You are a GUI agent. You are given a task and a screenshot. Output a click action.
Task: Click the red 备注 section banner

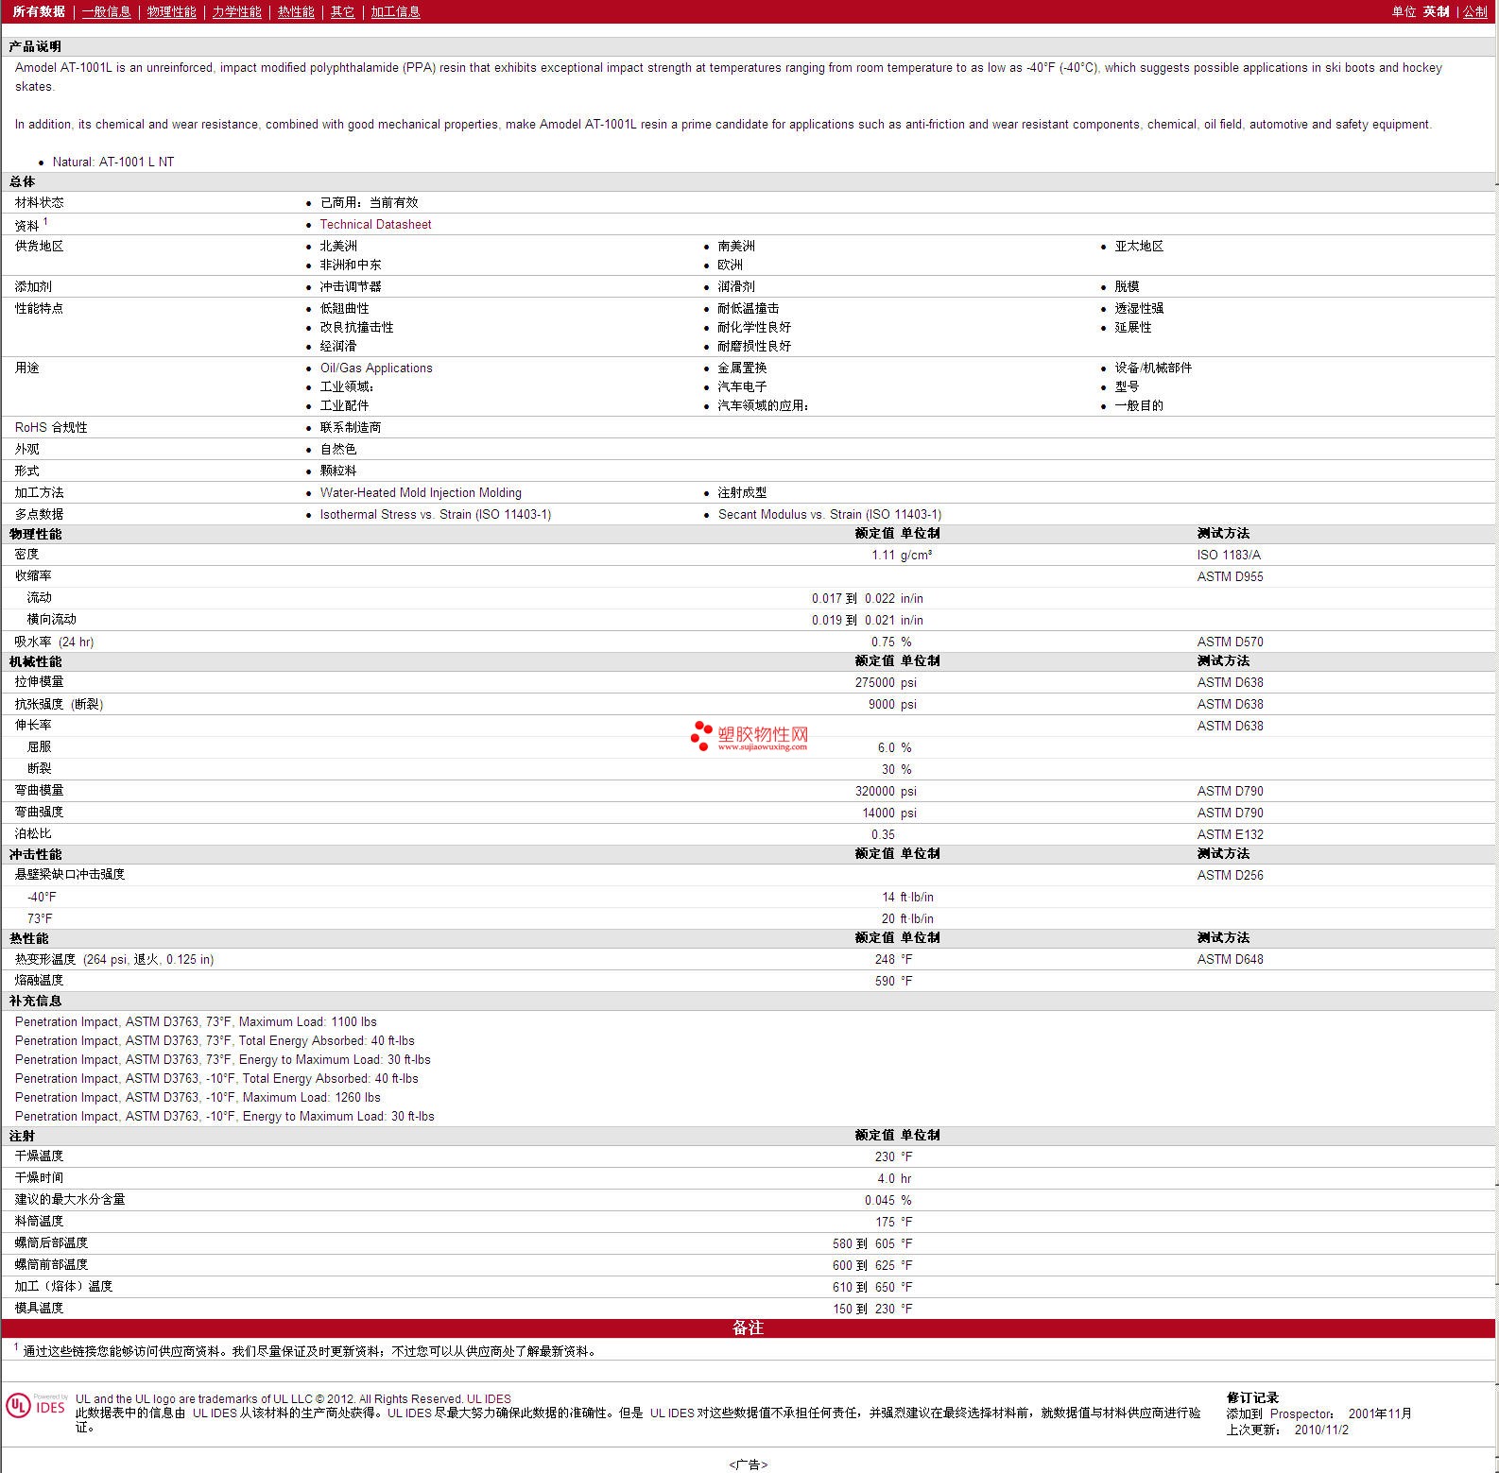[748, 1327]
